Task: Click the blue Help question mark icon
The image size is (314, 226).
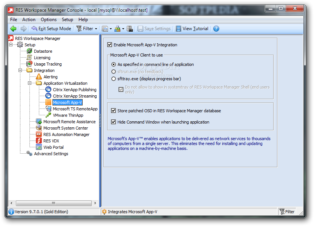Action: (x=216, y=29)
